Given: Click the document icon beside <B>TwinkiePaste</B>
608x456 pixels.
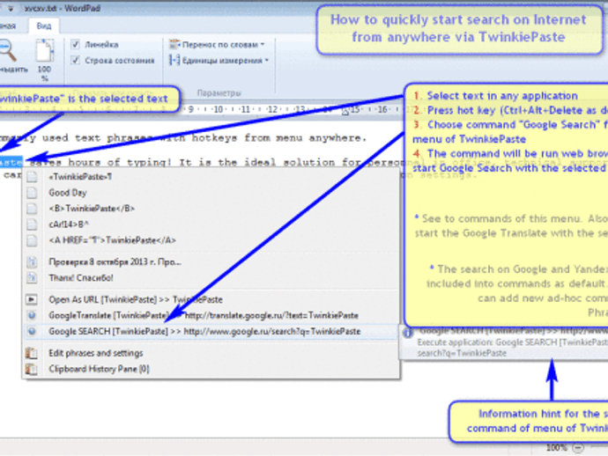Looking at the screenshot, I should coord(32,209).
